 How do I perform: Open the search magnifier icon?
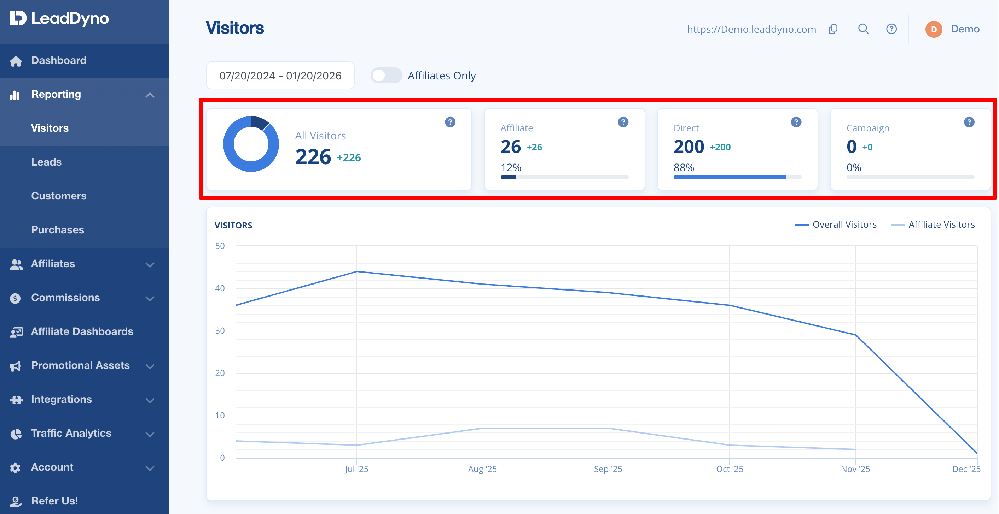click(x=863, y=29)
